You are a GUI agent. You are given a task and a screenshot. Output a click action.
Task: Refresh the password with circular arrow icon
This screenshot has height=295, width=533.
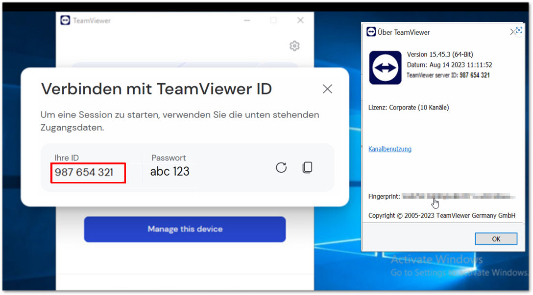coord(281,167)
